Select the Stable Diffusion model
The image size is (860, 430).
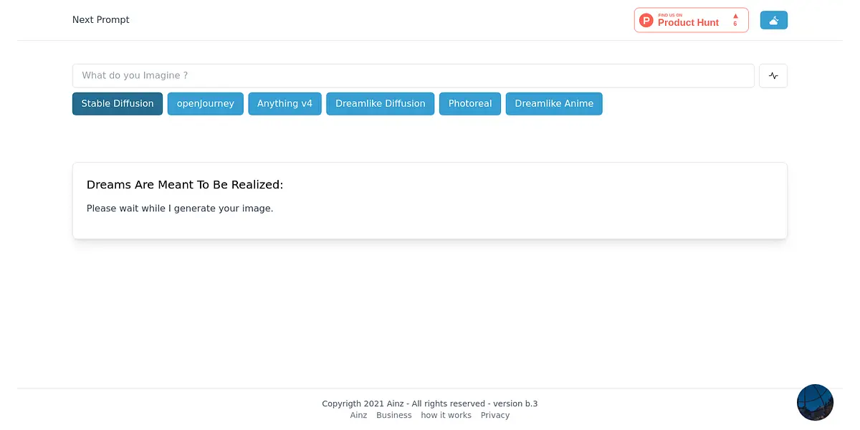118,104
